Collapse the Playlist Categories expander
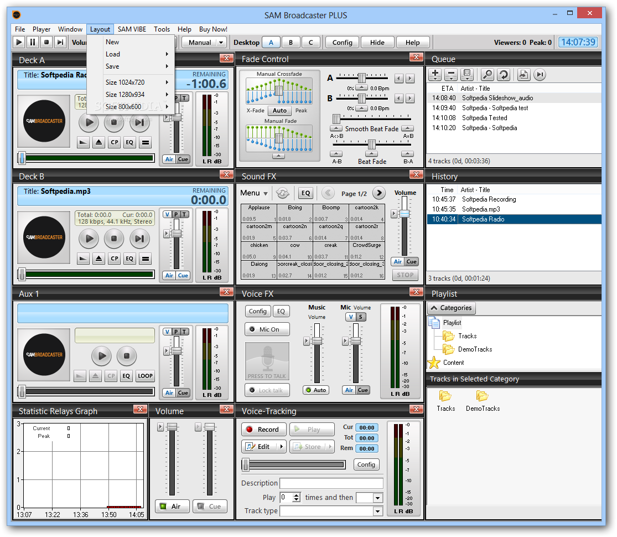Screen dimensions: 617x537 452,308
